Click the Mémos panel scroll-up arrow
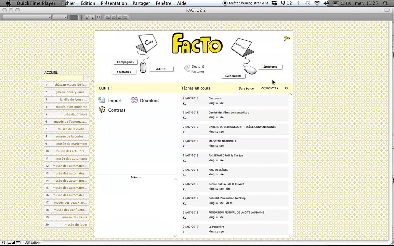This screenshot has width=394, height=246. coord(175,179)
